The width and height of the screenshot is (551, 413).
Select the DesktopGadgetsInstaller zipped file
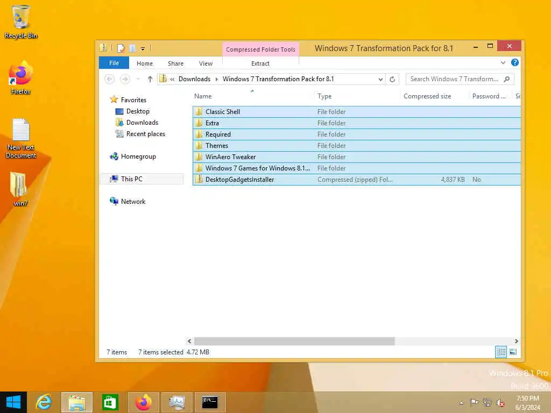(357, 180)
